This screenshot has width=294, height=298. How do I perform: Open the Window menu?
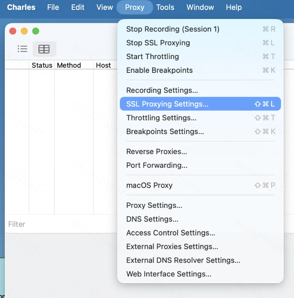tap(200, 7)
